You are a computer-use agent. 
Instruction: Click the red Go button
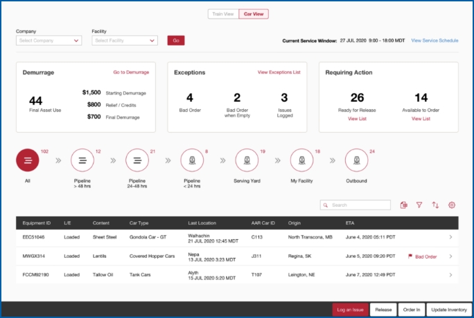(x=176, y=40)
